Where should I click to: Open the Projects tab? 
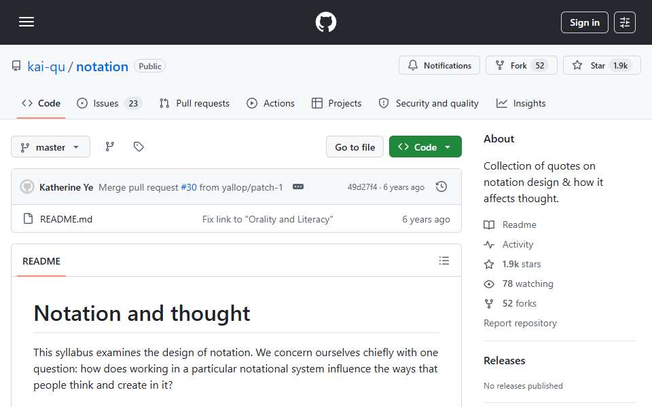pos(336,103)
